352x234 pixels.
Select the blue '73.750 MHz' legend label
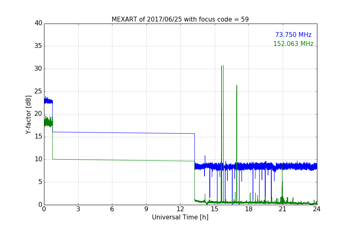point(293,35)
